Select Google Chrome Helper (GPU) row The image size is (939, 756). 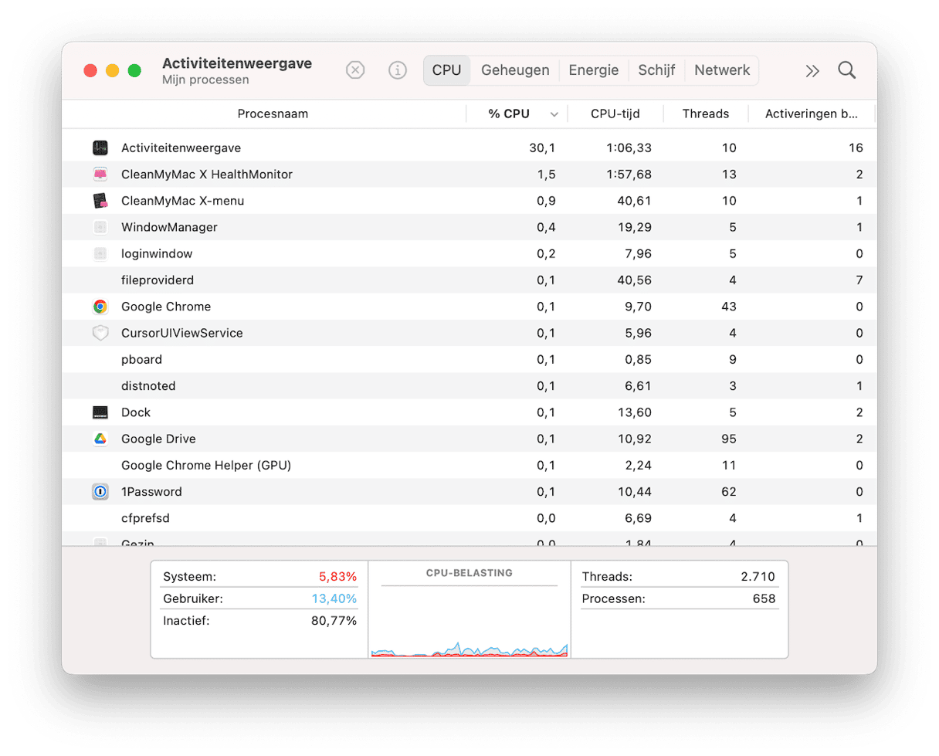pos(469,466)
